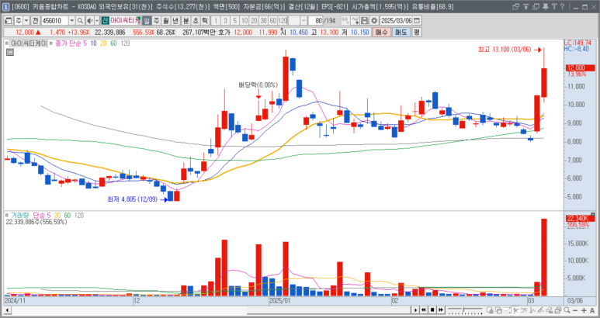Select second chart period 초
This screenshot has width=600, height=318.
pos(196,21)
